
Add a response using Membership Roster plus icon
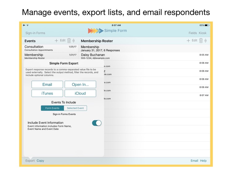point(188,41)
